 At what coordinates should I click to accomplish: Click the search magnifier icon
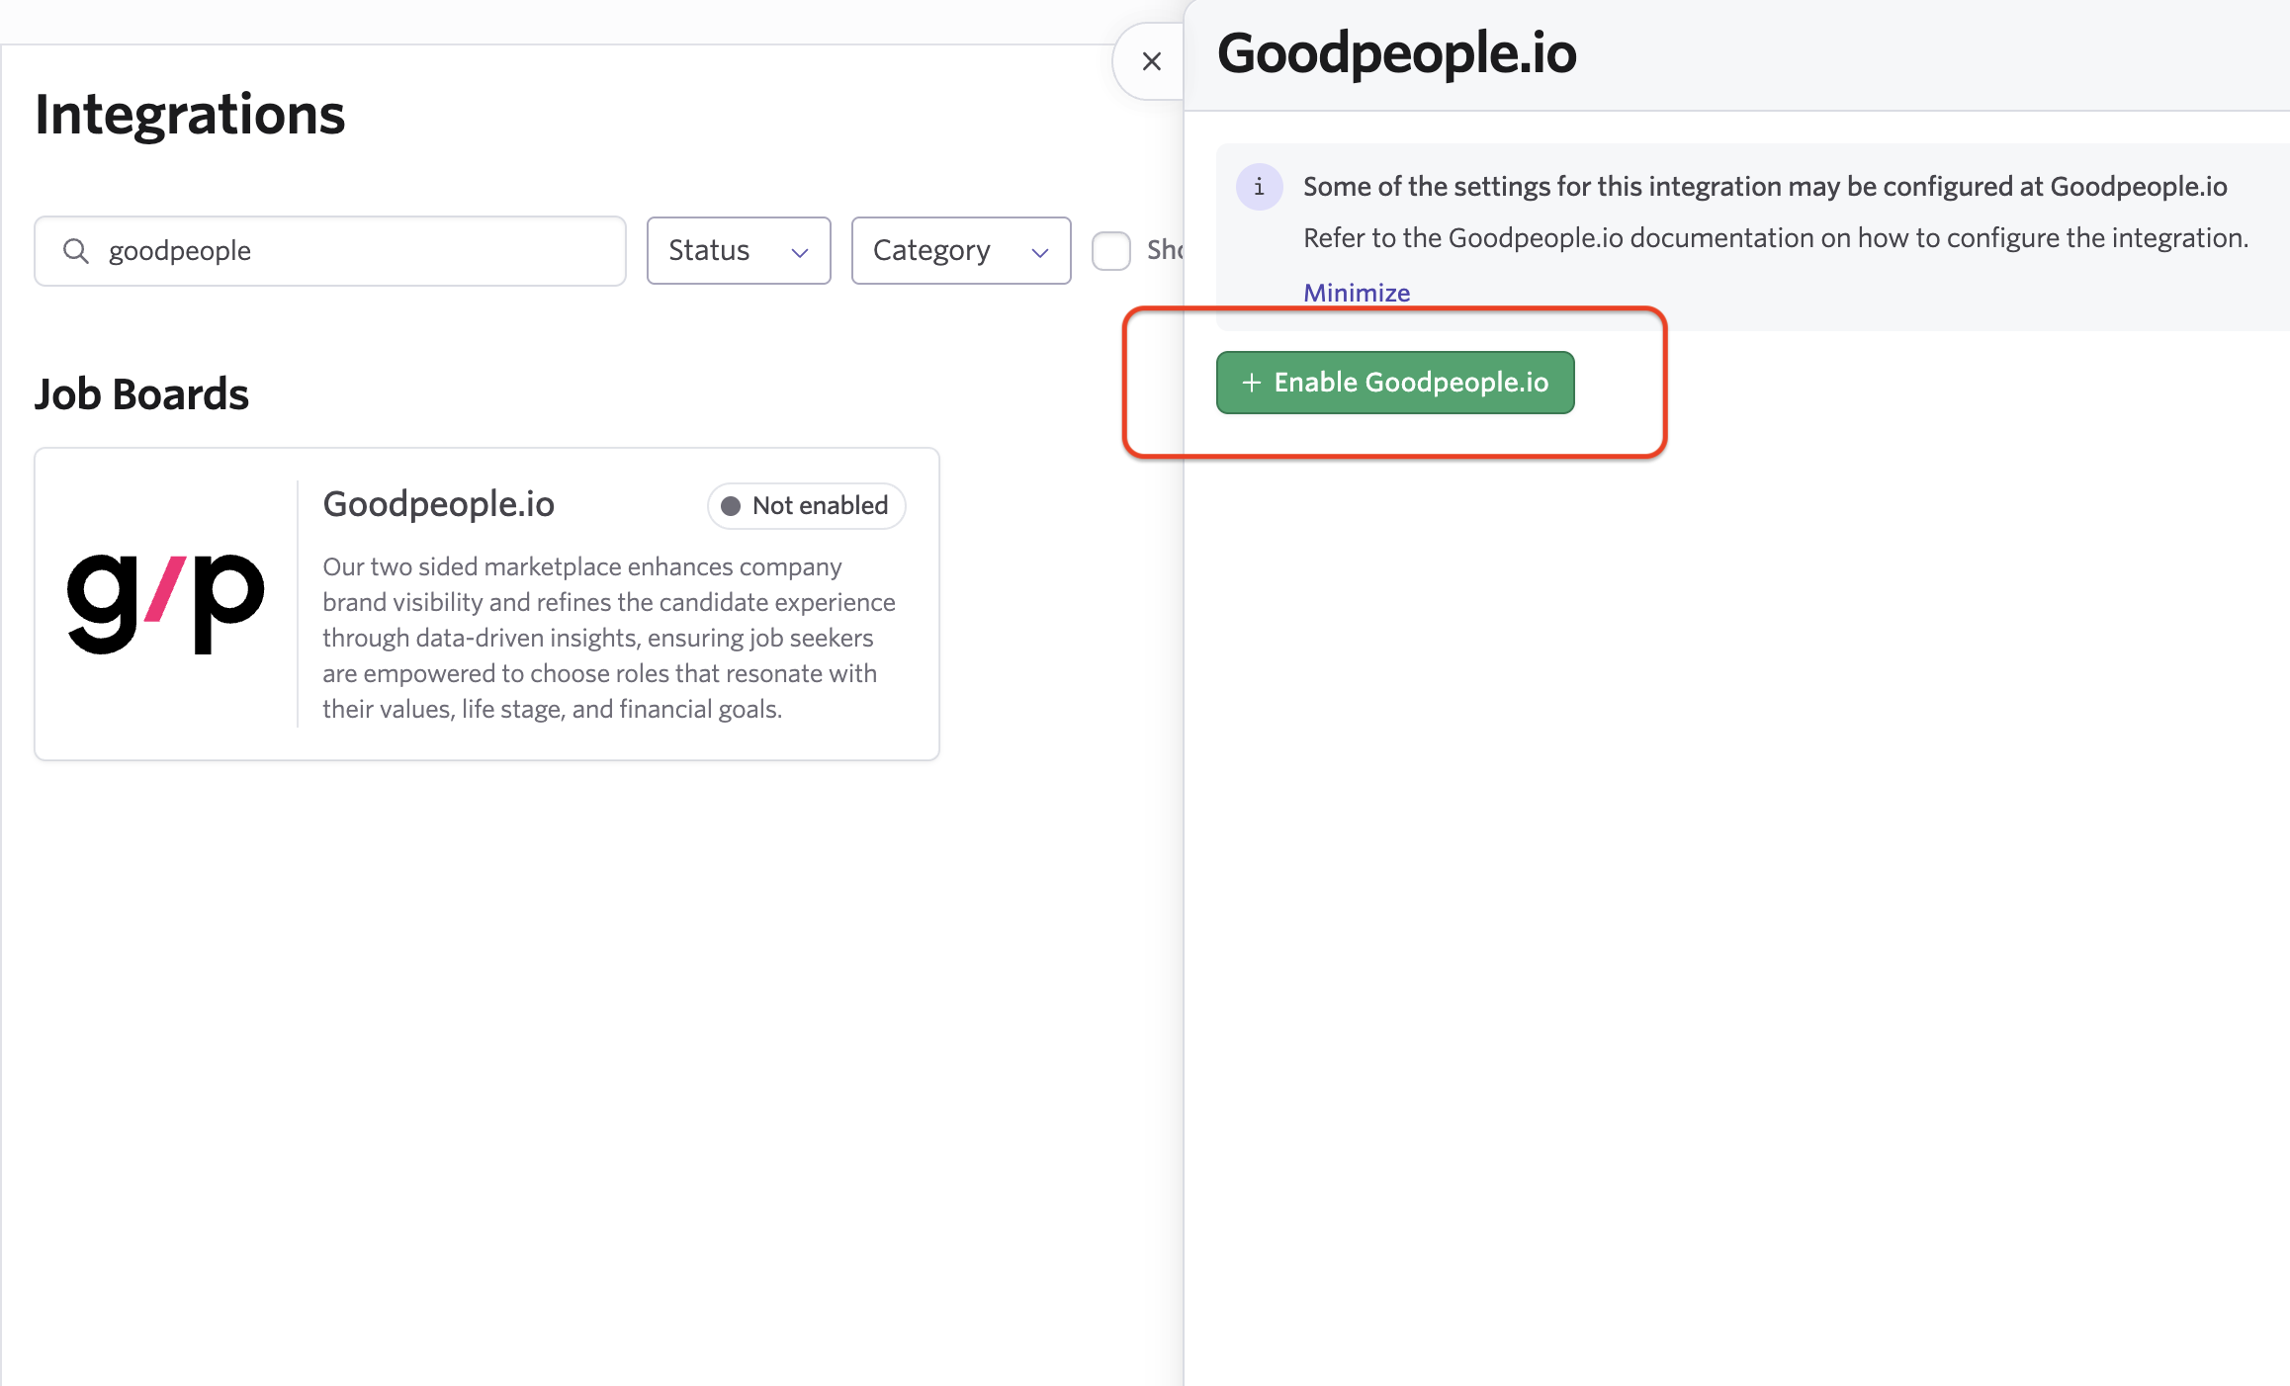pos(76,251)
